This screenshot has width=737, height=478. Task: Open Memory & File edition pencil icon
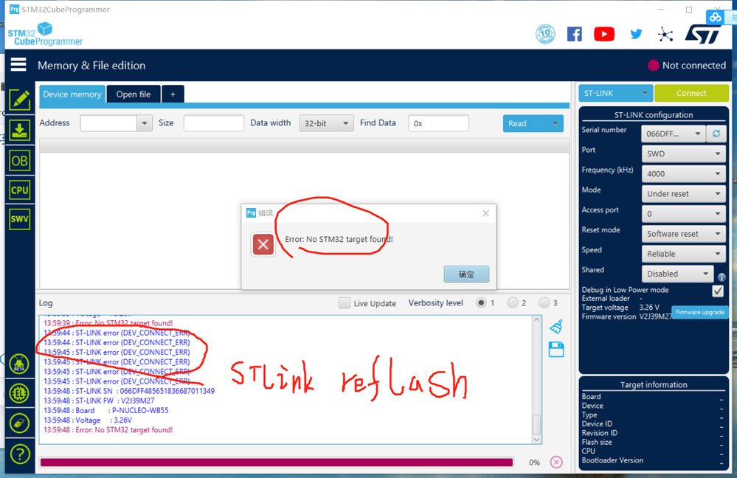pyautogui.click(x=19, y=100)
